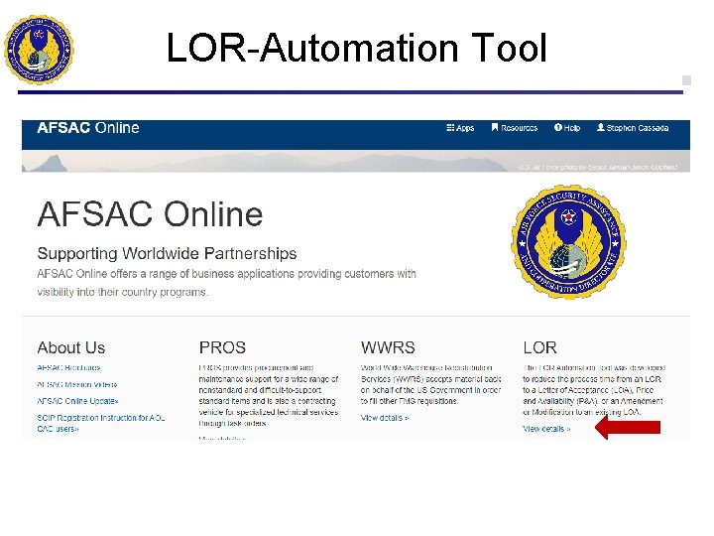Click the PROS section heading
The image size is (714, 536).
tap(222, 347)
